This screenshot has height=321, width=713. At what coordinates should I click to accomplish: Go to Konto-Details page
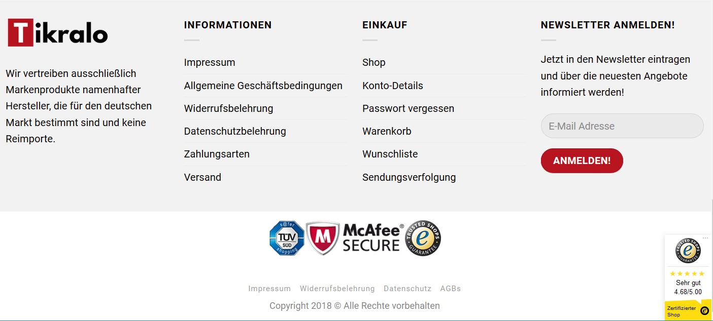[x=393, y=86]
